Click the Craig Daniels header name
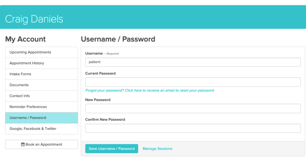Image resolution: width=306 pixels, height=162 pixels. pyautogui.click(x=34, y=19)
